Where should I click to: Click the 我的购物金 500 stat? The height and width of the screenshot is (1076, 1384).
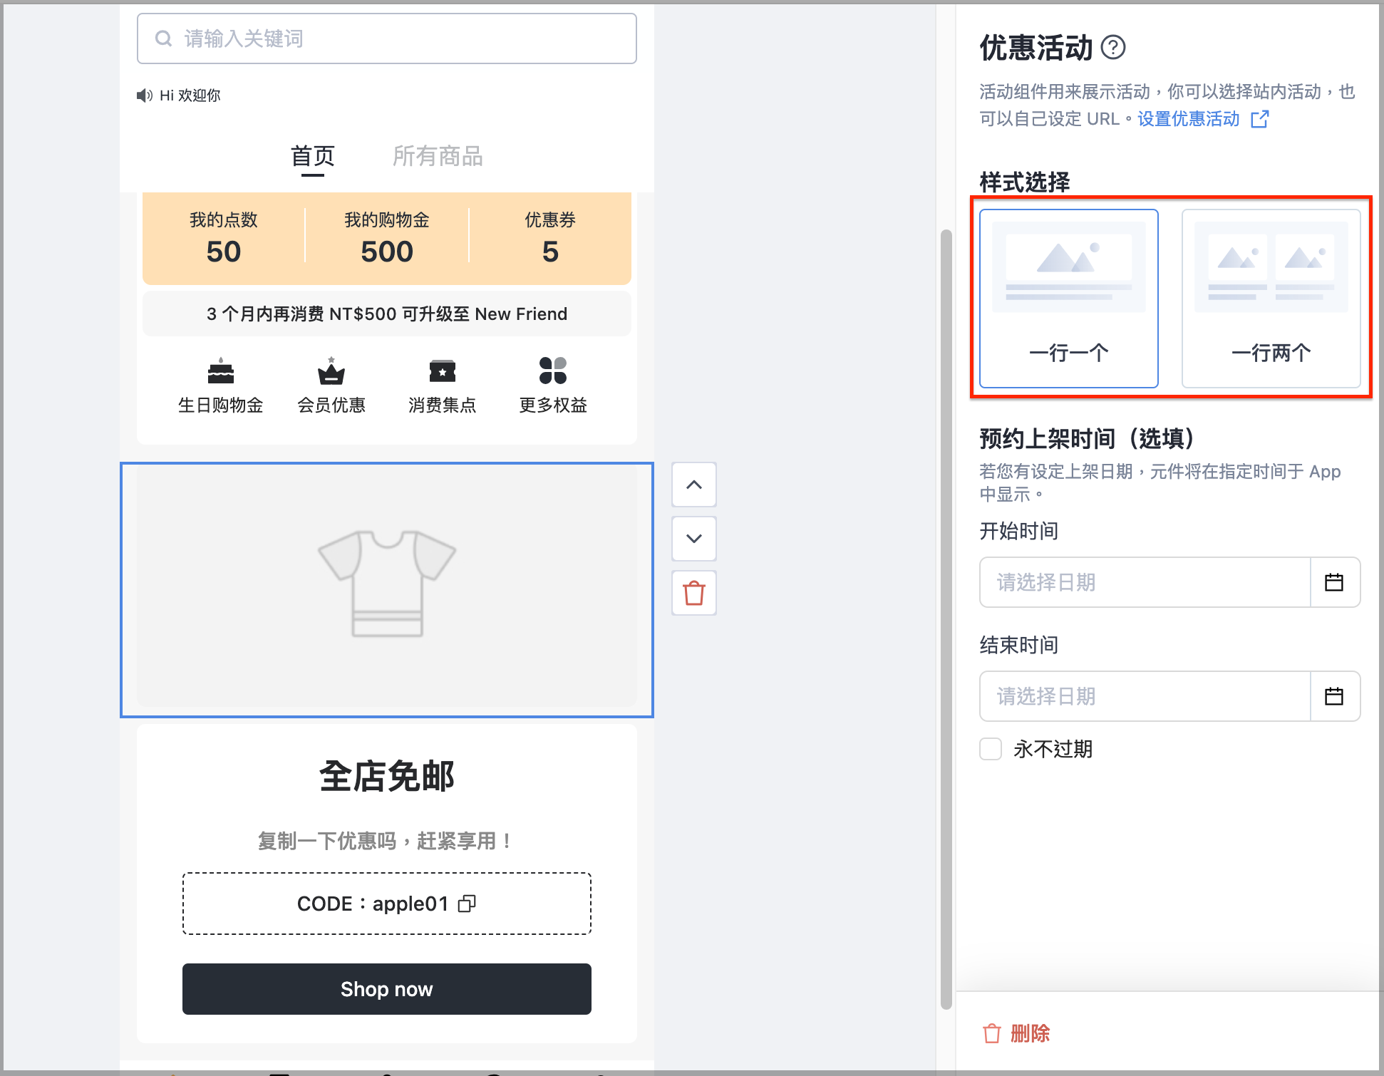(387, 238)
